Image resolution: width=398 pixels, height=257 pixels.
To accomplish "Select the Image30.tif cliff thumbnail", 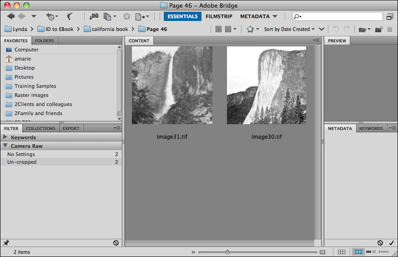I will pos(267,86).
